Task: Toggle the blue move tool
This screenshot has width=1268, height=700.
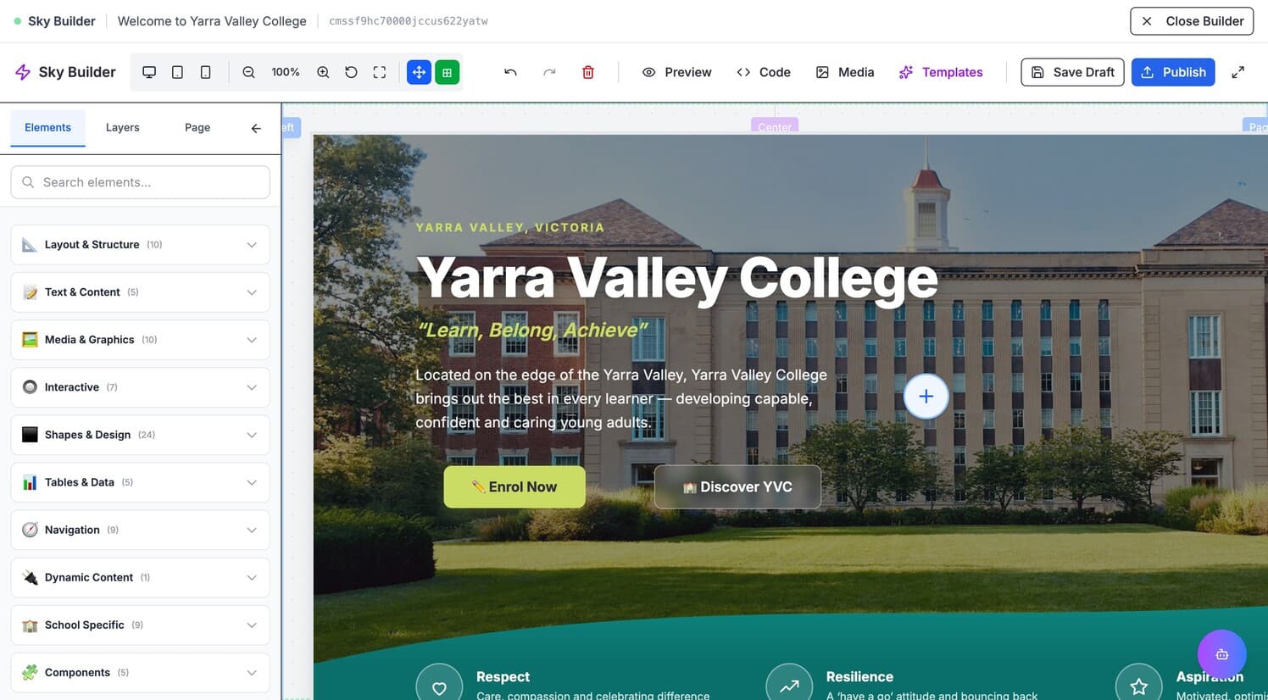Action: (419, 72)
